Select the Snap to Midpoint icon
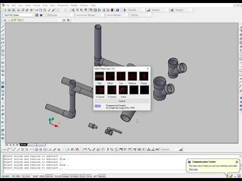242x181 pixels. click(x=18, y=149)
